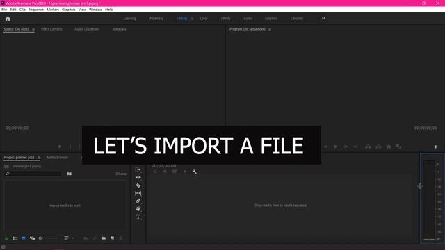
Task: Show more workspaces with the double-chevron
Action: pos(323,19)
